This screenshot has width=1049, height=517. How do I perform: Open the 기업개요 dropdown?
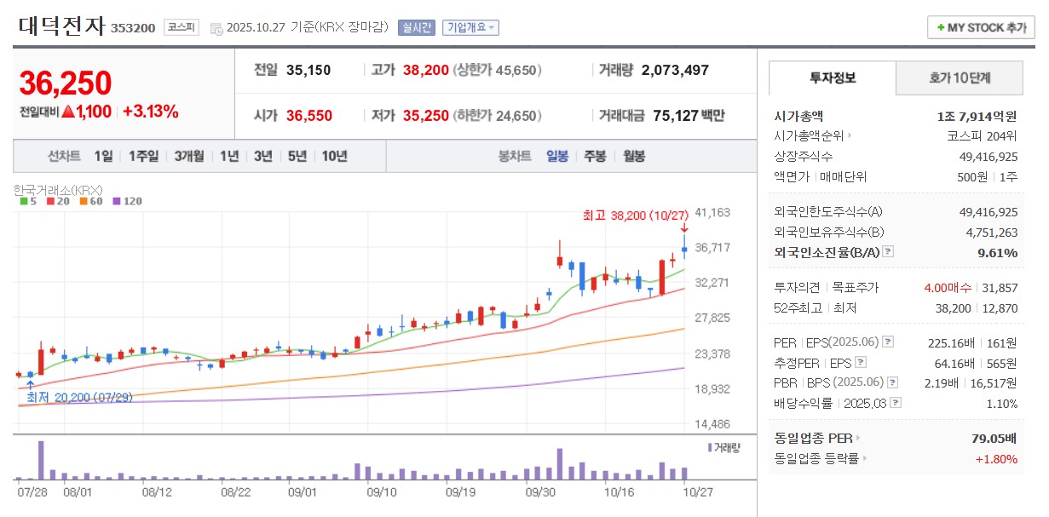point(470,27)
